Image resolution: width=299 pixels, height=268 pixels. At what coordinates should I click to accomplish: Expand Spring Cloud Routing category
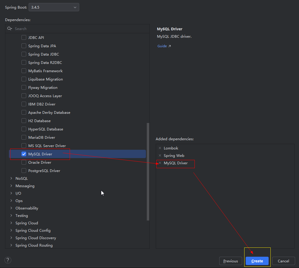click(11, 245)
